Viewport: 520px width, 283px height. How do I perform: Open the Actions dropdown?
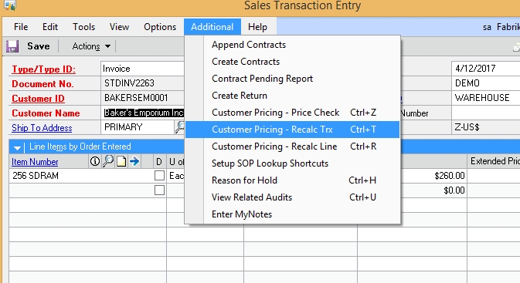(91, 46)
